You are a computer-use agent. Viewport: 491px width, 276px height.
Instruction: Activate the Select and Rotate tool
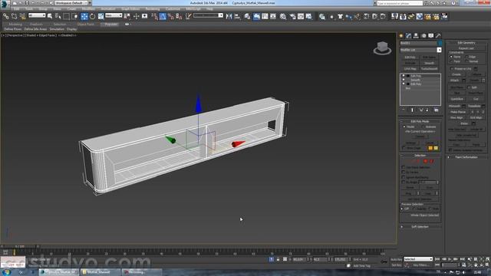click(x=92, y=16)
